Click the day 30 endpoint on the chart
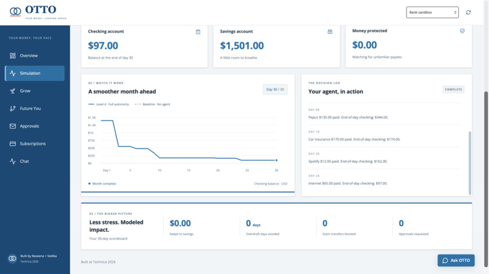The height and width of the screenshot is (274, 489). 276,160
